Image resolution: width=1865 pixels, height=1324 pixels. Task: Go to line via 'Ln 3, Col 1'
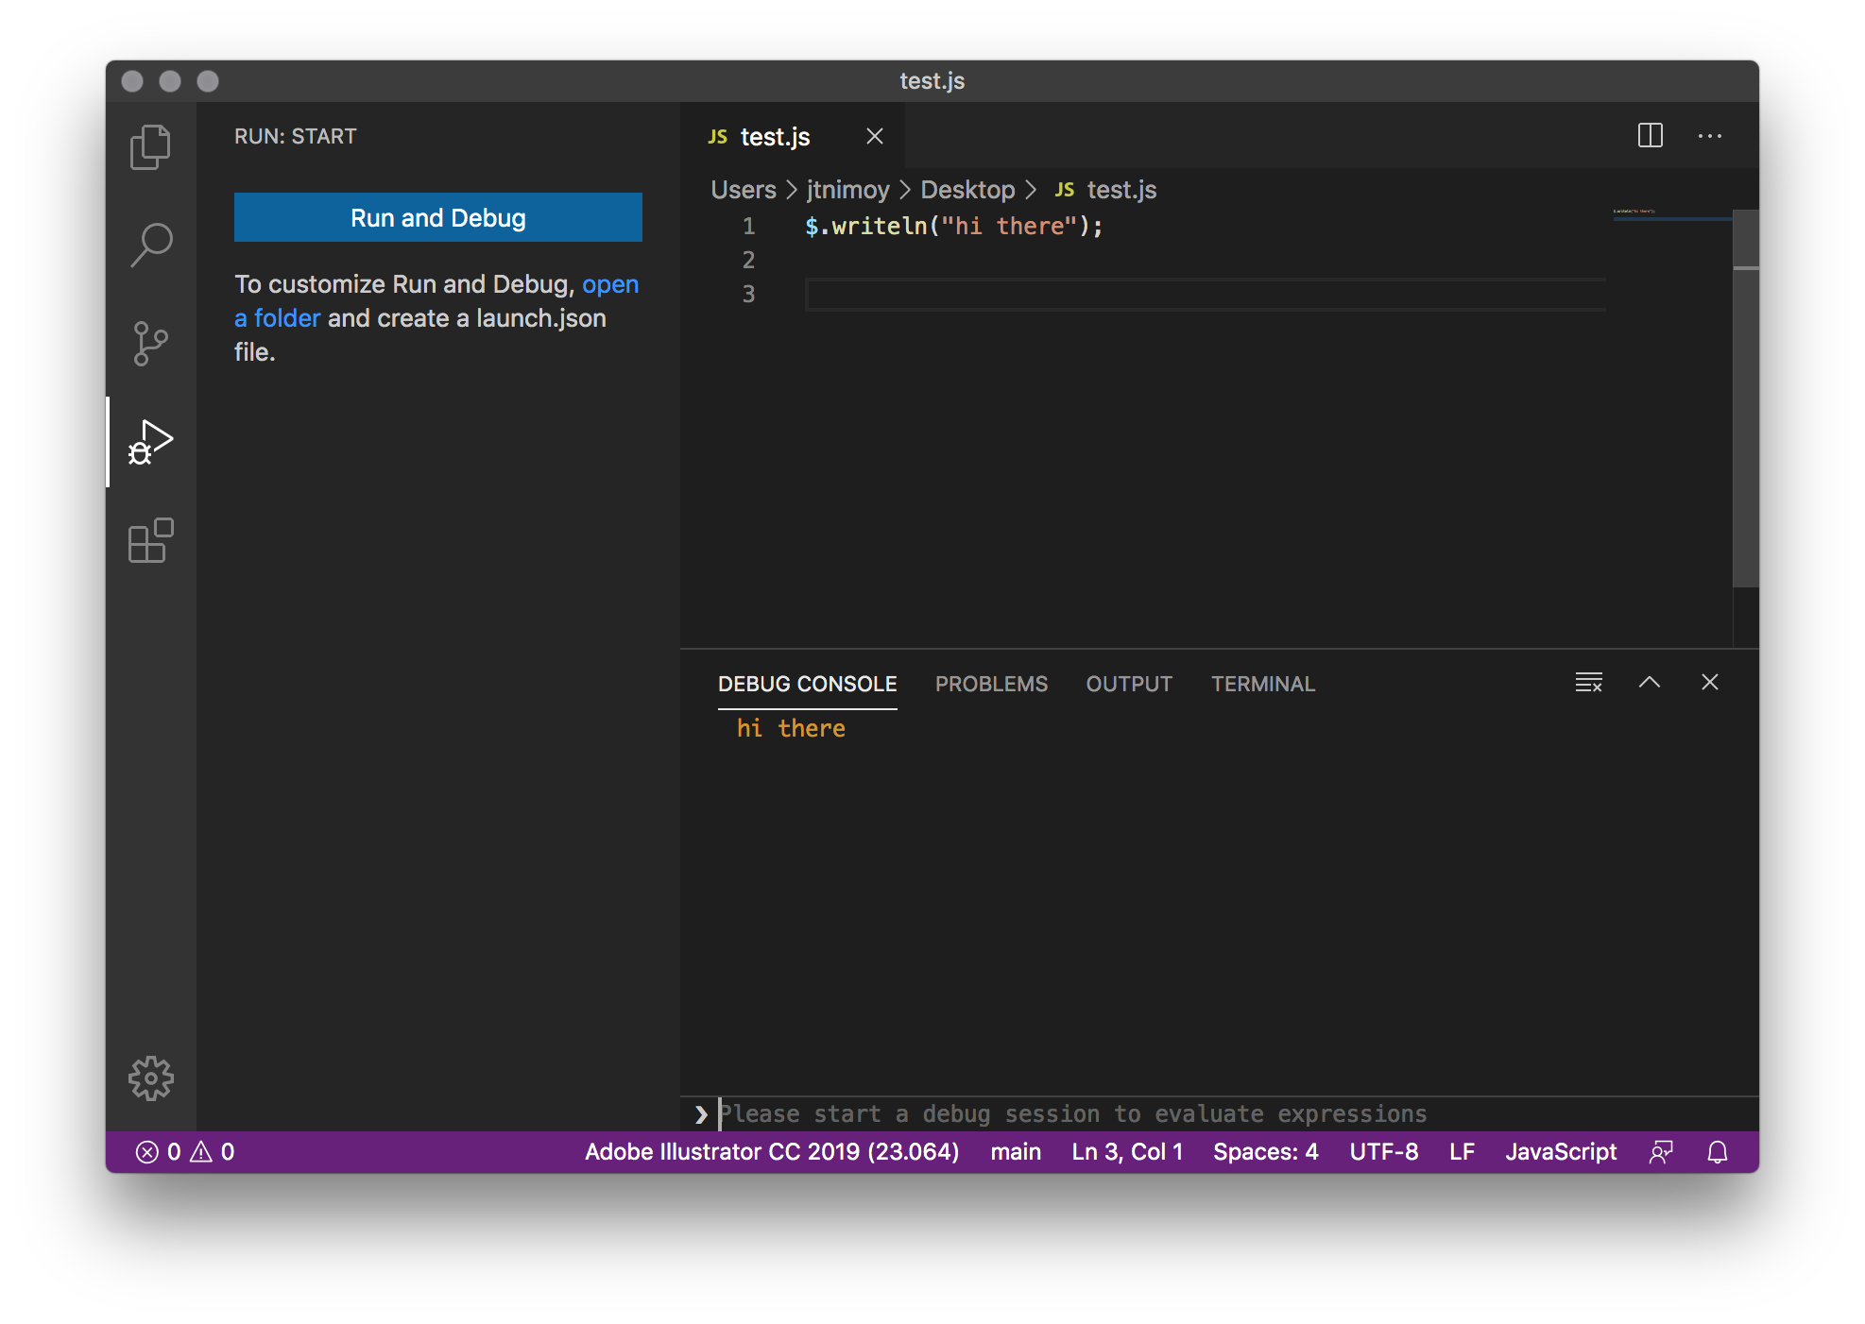[x=1127, y=1152]
